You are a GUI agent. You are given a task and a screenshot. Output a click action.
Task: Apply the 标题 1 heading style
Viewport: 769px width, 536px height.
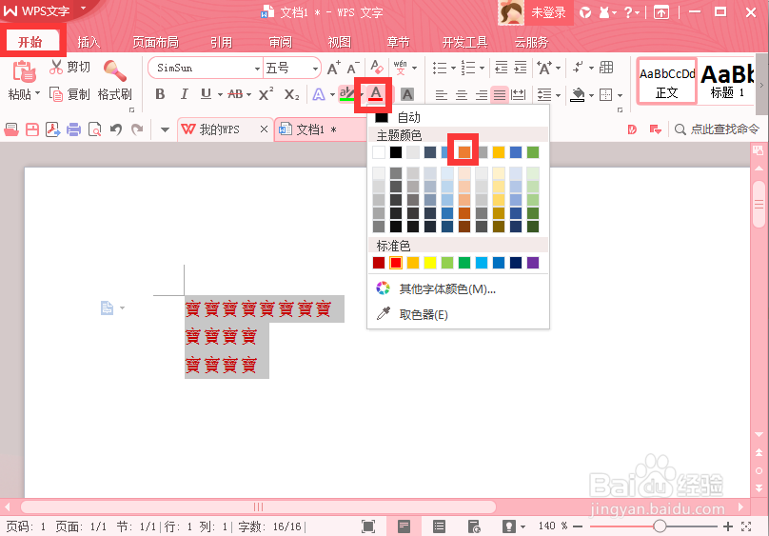[x=728, y=82]
